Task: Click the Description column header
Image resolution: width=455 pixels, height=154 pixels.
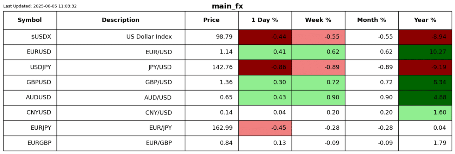Action: pos(120,20)
